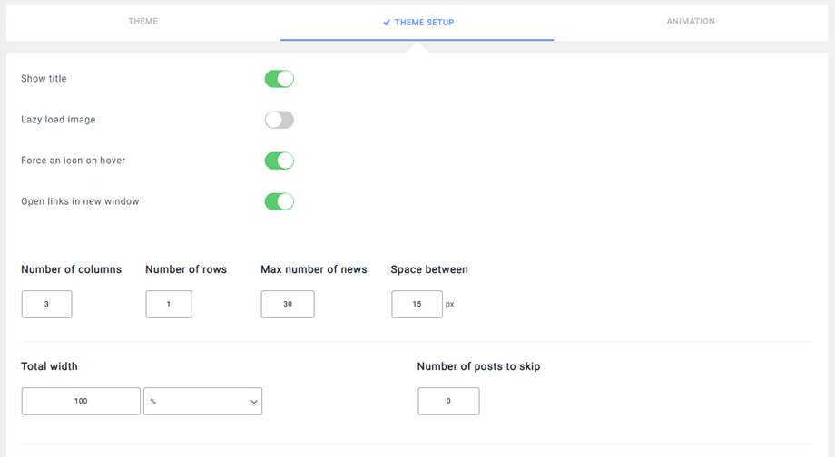Image resolution: width=835 pixels, height=458 pixels.
Task: Disable the Show title toggle
Action: (280, 79)
